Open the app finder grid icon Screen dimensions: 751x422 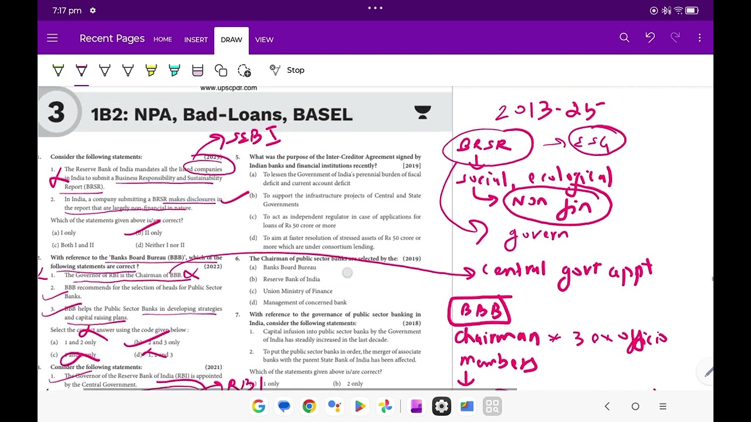click(x=492, y=406)
